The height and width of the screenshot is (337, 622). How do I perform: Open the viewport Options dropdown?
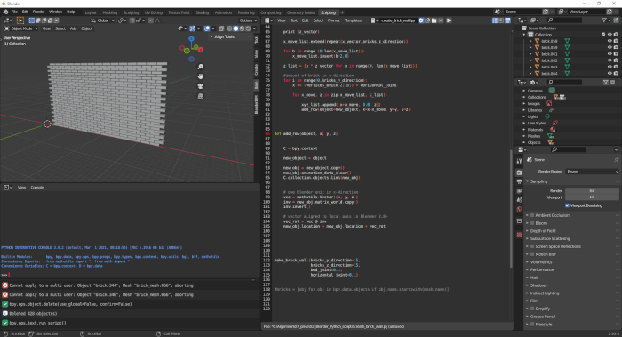tap(248, 20)
